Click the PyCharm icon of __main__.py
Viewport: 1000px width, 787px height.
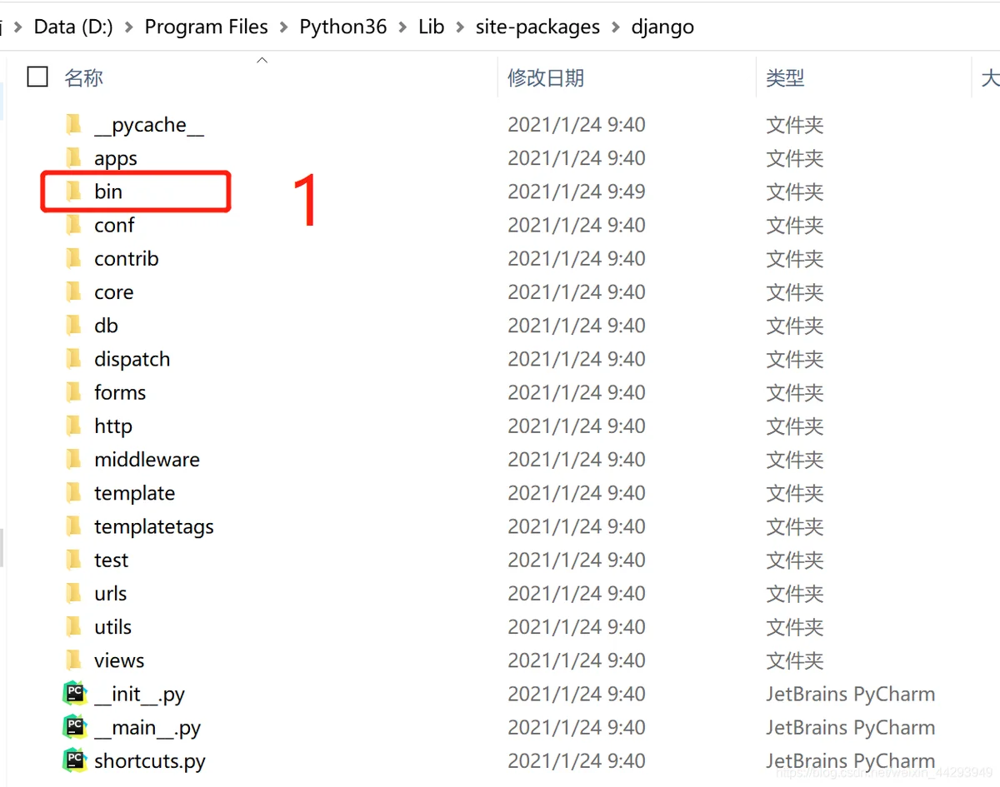coord(75,727)
